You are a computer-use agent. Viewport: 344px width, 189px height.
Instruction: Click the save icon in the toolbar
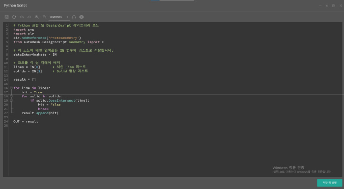pyautogui.click(x=7, y=17)
